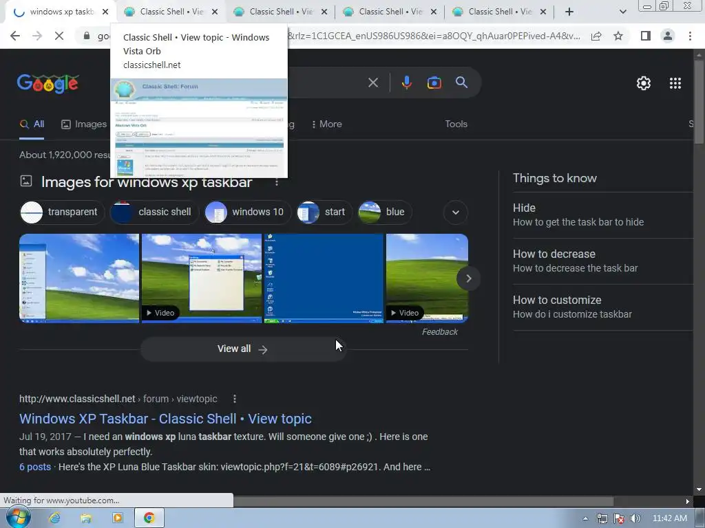
Task: Open first XP start menu image
Action: 79,278
